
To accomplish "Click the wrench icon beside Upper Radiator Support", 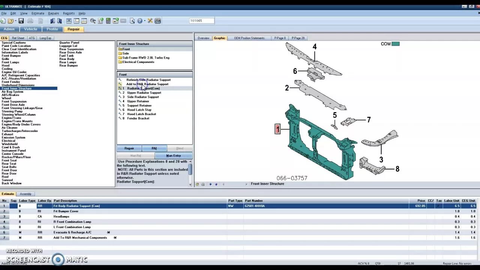I will [x=120, y=93].
